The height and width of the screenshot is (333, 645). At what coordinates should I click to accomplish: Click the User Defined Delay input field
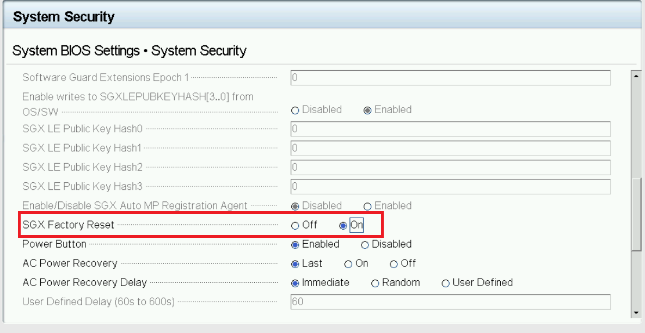[x=451, y=301]
